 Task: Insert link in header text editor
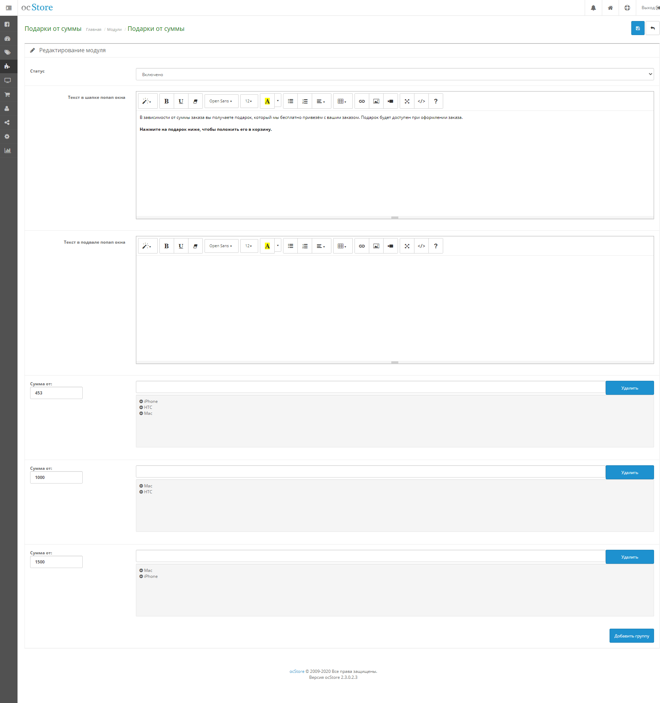coord(362,101)
